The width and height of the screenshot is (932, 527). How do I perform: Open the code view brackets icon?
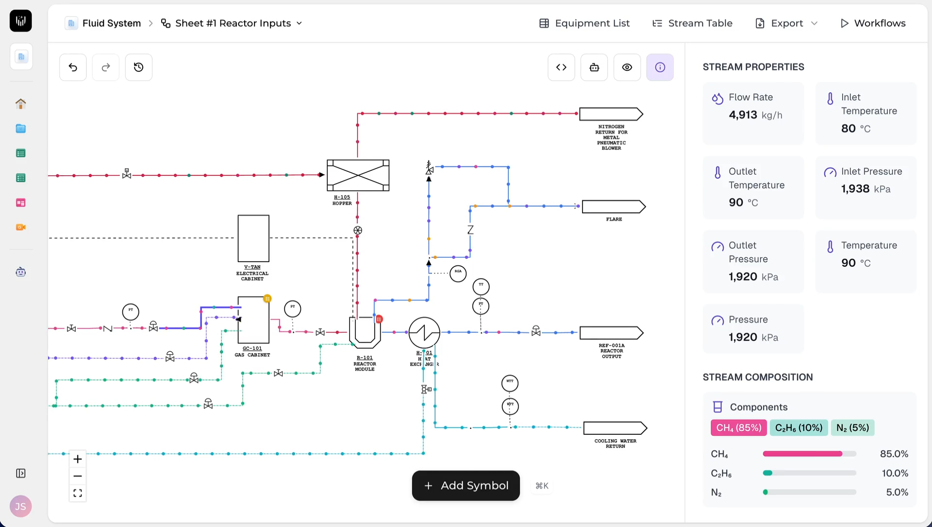click(561, 67)
